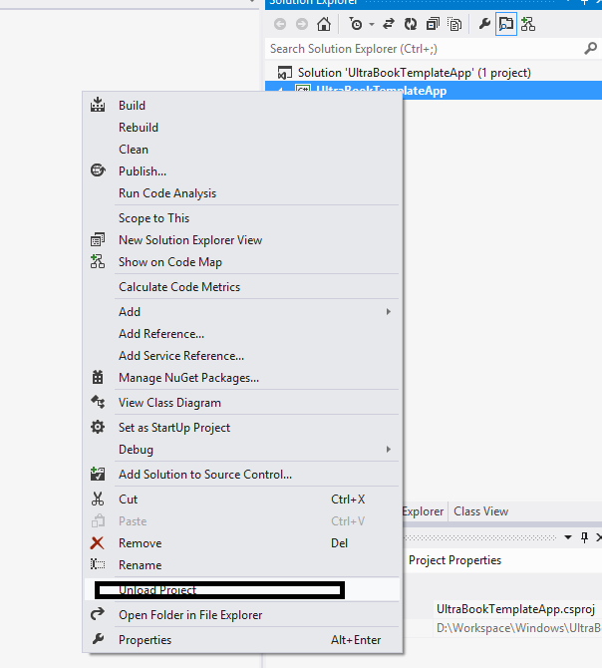Click the Refresh icon in Solution Explorer

[x=411, y=24]
